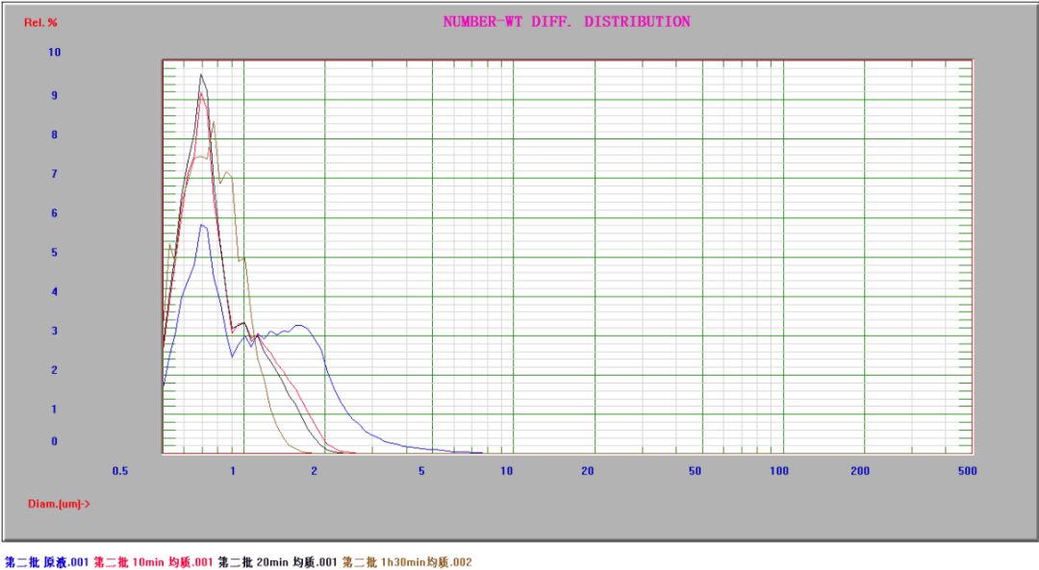Image resolution: width=1039 pixels, height=570 pixels.
Task: Click the peak of the black curve
Action: (x=200, y=74)
